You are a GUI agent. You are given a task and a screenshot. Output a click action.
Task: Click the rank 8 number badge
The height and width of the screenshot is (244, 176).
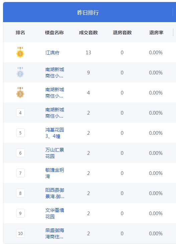(20, 193)
